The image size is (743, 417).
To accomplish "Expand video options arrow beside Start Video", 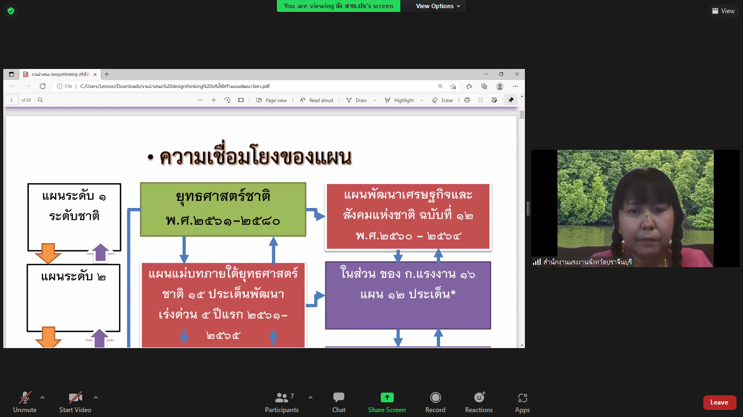I will 96,397.
